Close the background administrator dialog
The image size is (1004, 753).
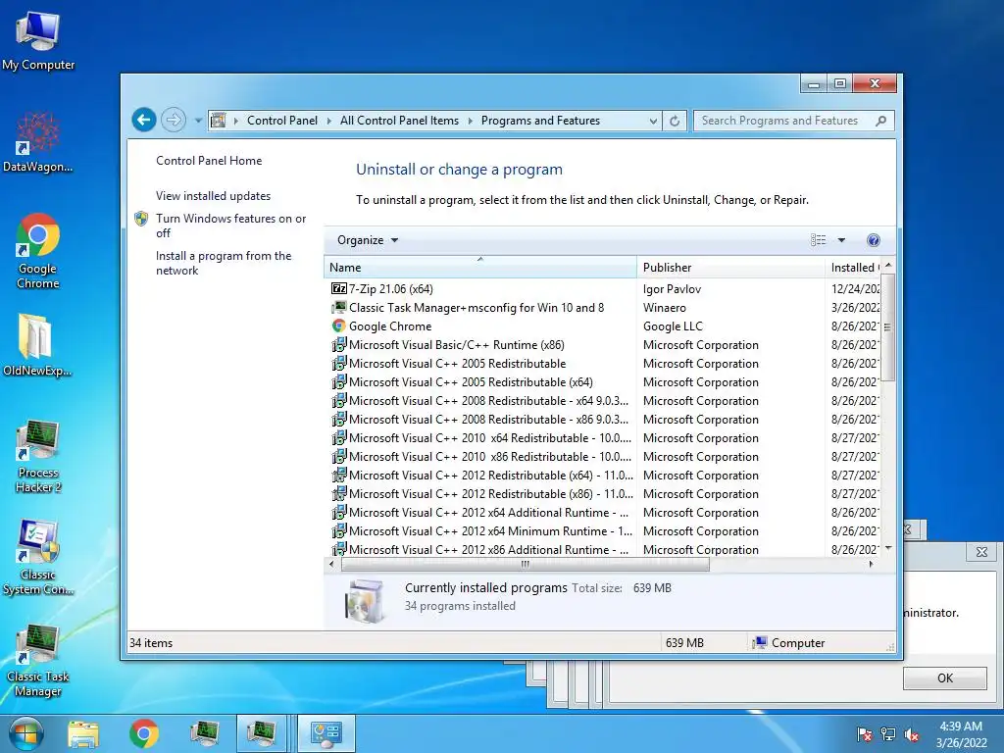point(981,552)
